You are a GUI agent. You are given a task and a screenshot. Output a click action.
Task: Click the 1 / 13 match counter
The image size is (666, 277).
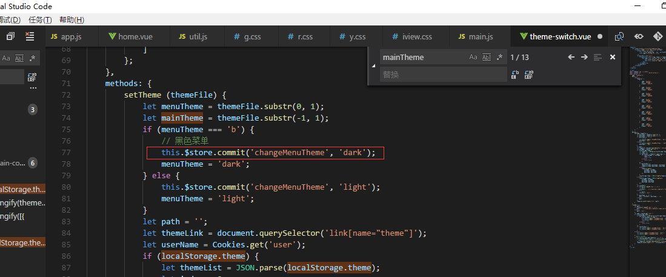click(519, 57)
